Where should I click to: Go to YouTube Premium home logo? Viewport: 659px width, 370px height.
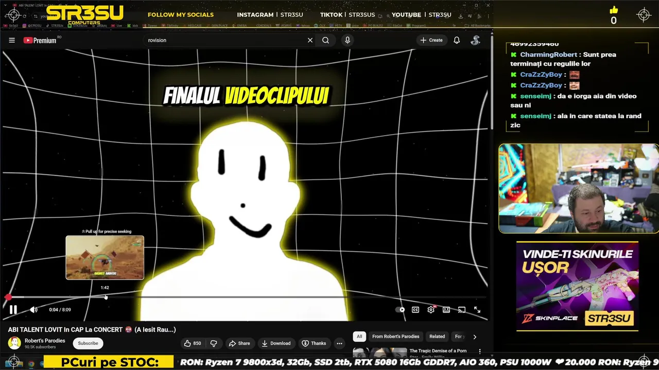coord(40,40)
